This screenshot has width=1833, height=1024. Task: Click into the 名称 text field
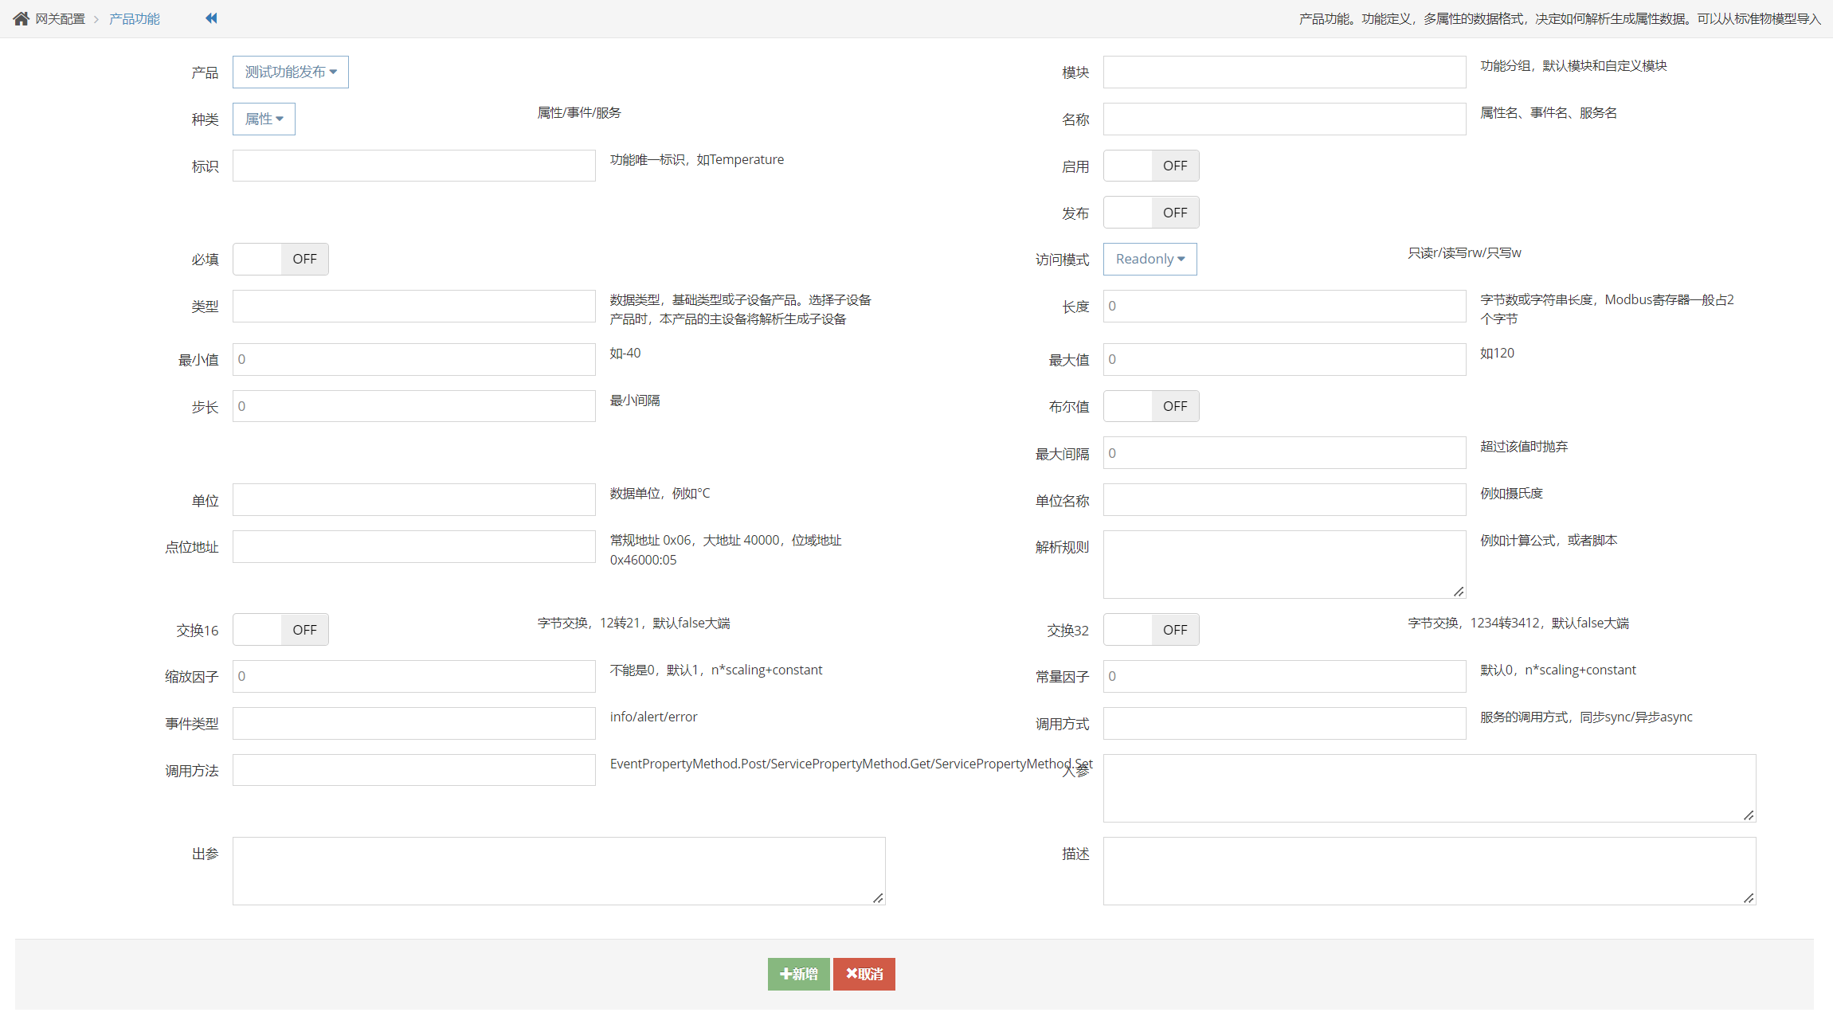point(1283,119)
